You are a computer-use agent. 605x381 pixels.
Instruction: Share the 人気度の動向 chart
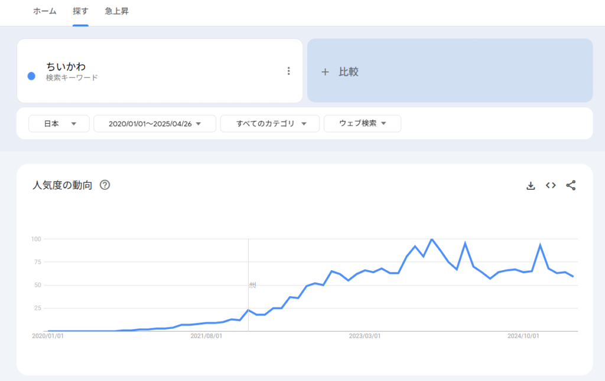click(571, 186)
